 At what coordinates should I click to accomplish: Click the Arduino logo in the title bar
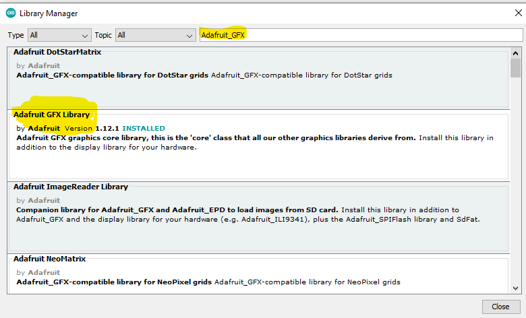point(11,13)
